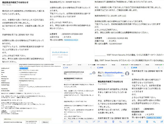Tap compose icon below tracking number 728637873087
This screenshot has width=164, height=124.
tap(162, 122)
